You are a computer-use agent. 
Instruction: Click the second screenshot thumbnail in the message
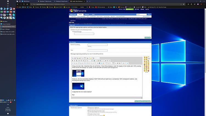pos(78,86)
